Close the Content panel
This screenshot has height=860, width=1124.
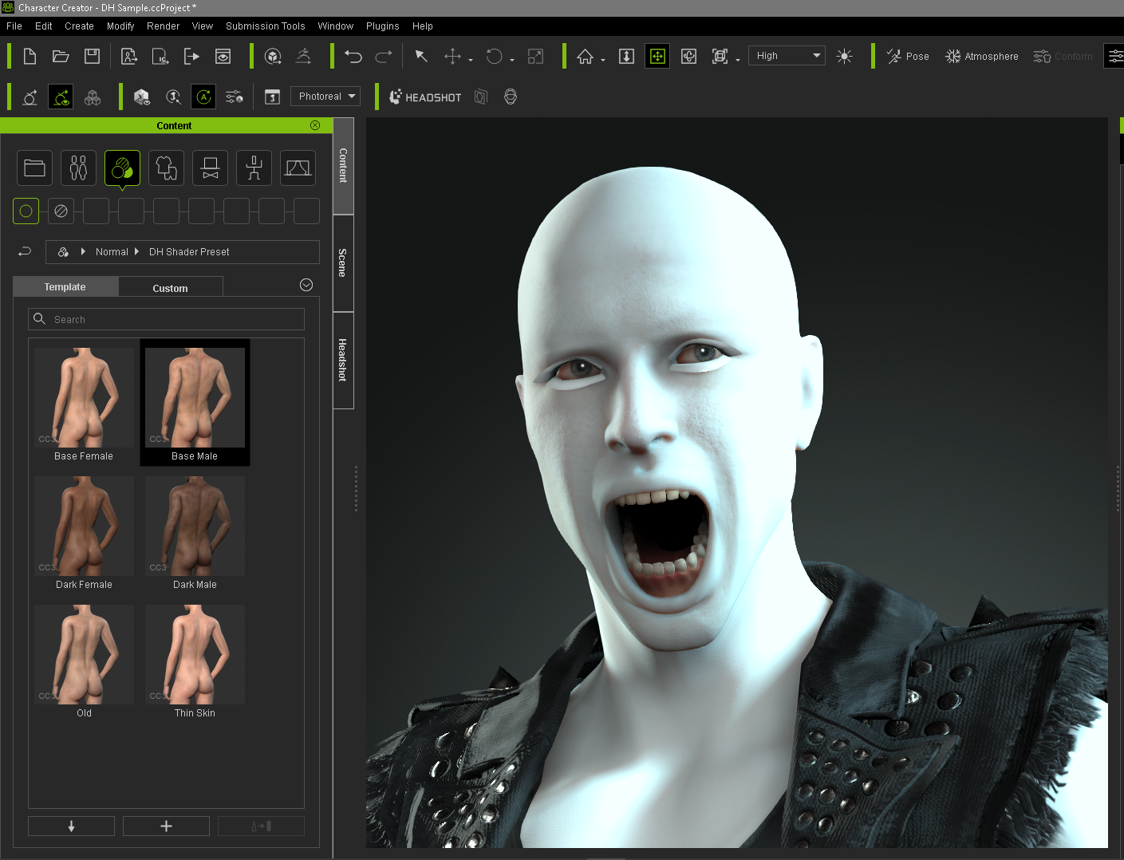(x=315, y=125)
